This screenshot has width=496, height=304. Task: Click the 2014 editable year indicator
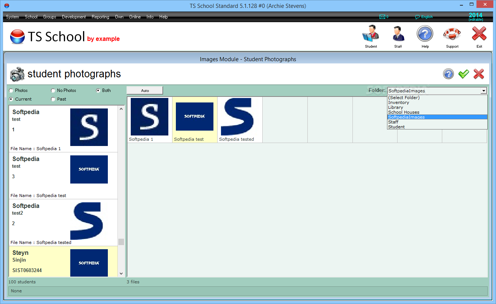click(476, 17)
